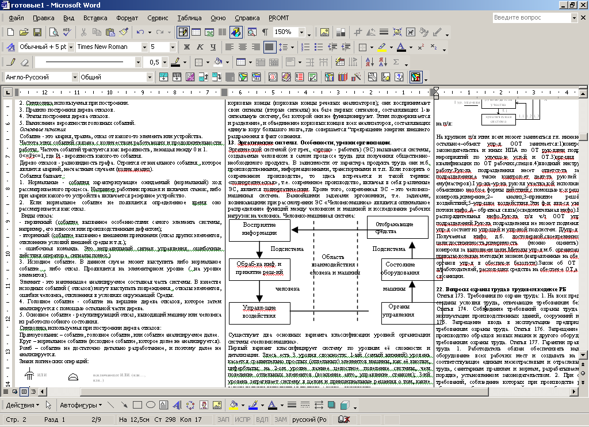The height and width of the screenshot is (427, 589).
Task: Switch to Print Layout view button
Action: (x=24, y=392)
